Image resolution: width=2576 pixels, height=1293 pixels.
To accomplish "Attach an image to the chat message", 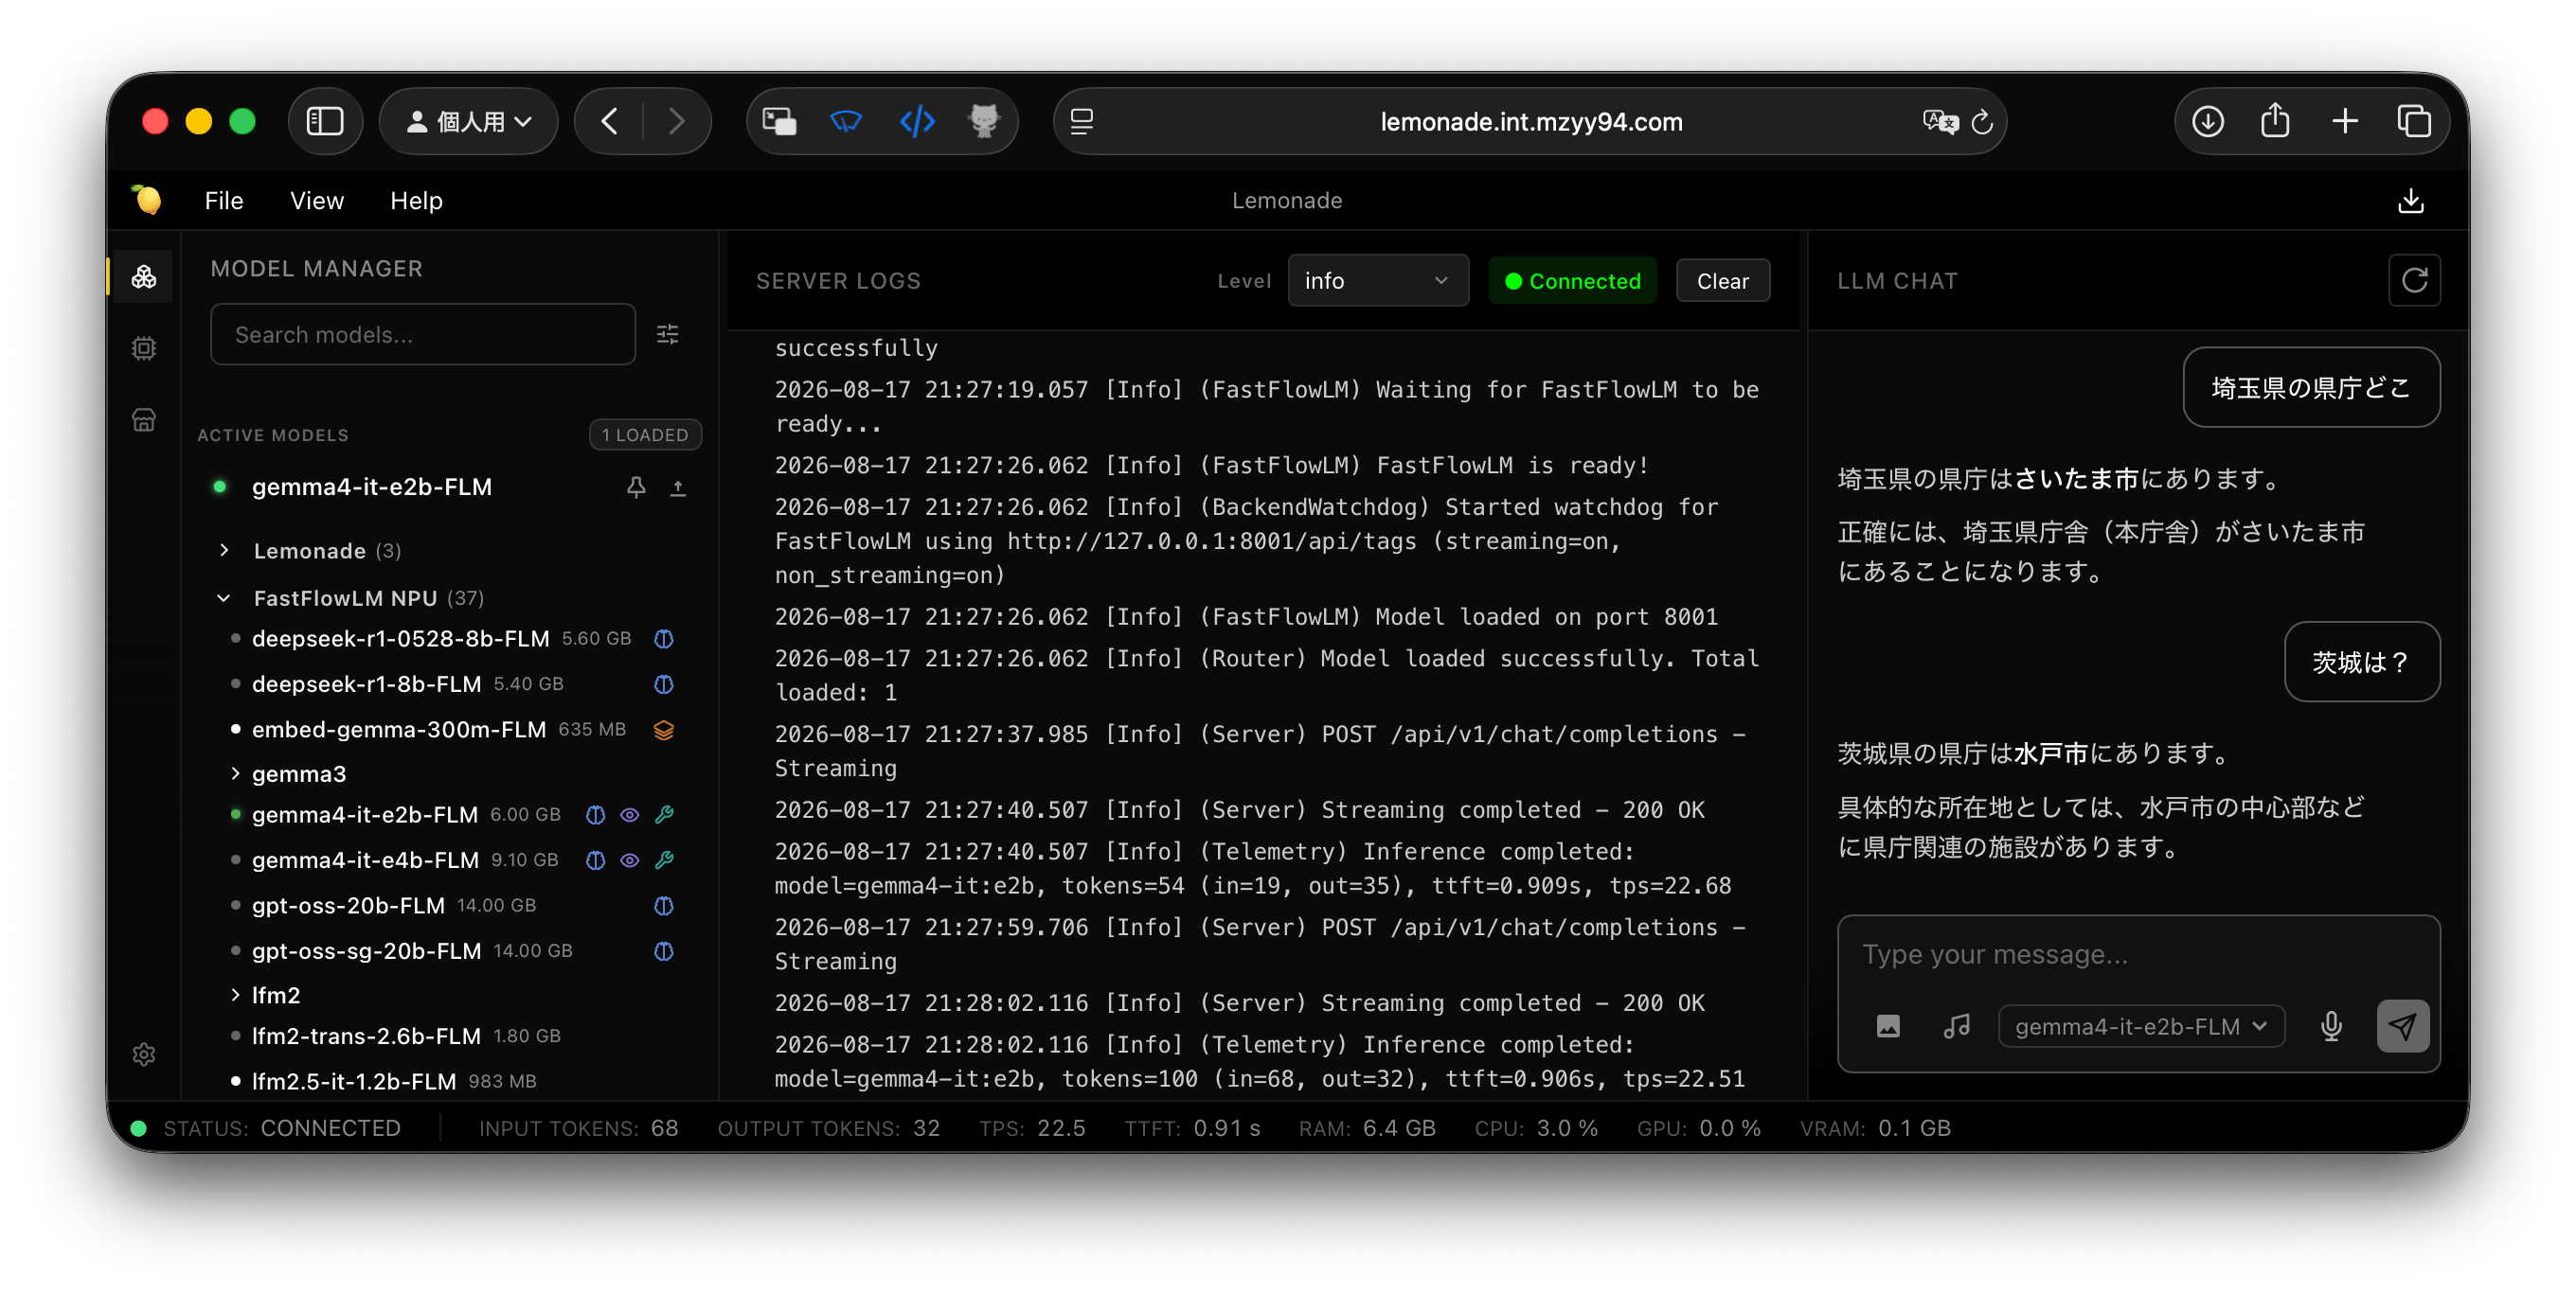I will pyautogui.click(x=1888, y=1026).
